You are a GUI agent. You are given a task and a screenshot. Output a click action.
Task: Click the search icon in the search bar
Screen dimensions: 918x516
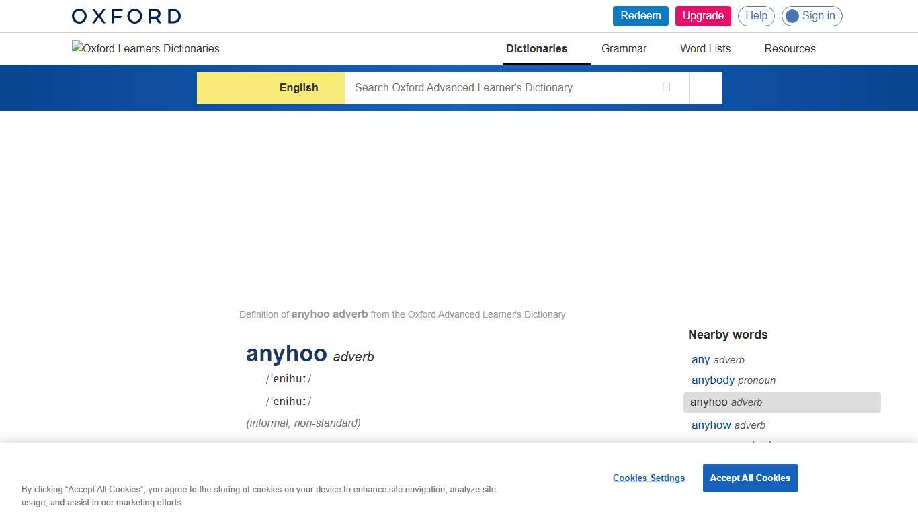(x=666, y=87)
